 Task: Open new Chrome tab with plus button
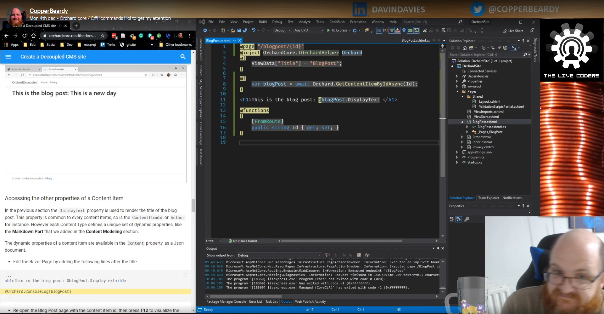[x=76, y=26]
